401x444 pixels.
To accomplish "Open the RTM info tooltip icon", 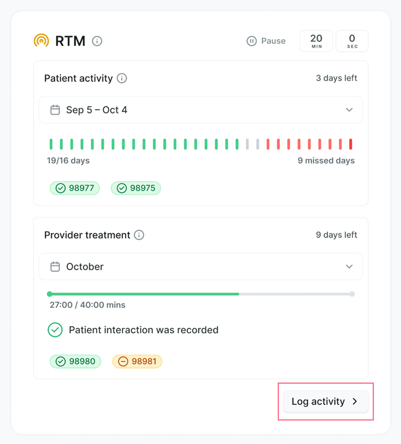I will [97, 41].
